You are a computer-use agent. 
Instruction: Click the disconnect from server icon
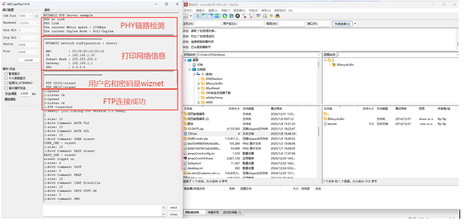coord(244,16)
